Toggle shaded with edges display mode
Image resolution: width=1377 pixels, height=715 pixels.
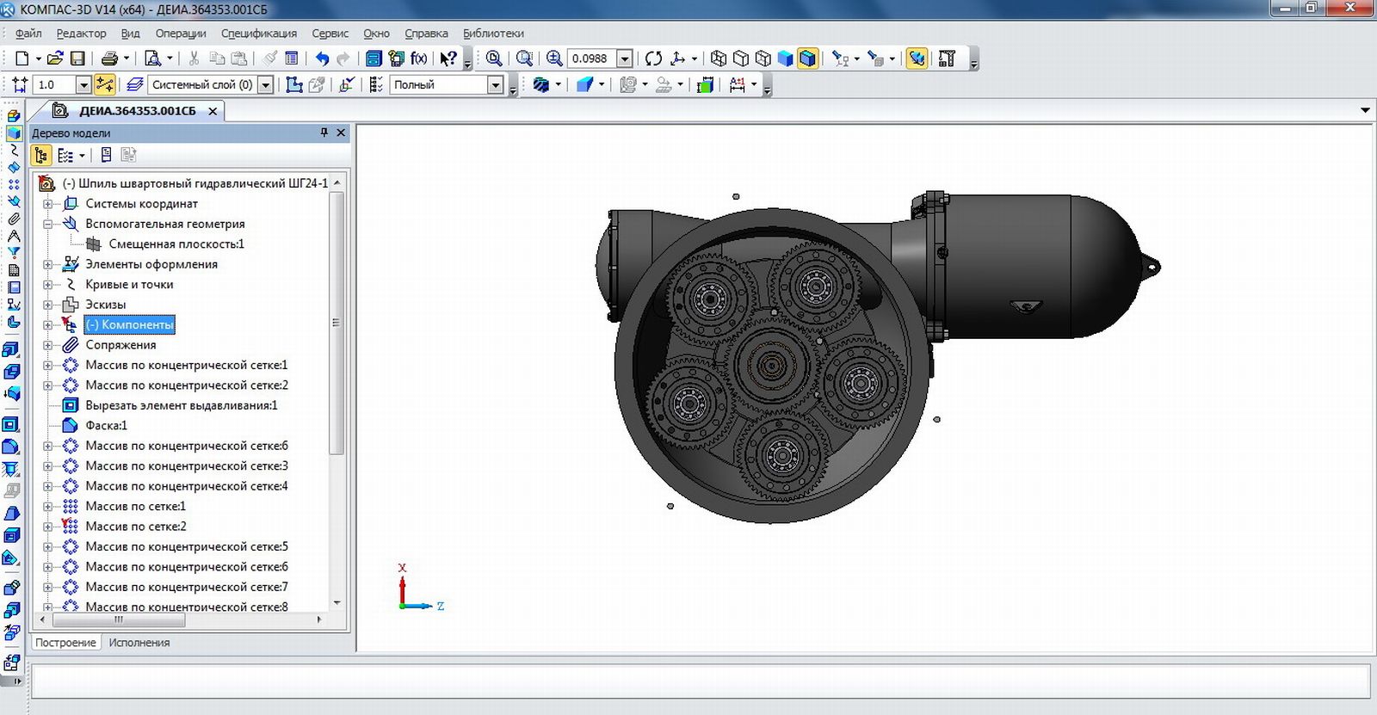click(x=807, y=59)
